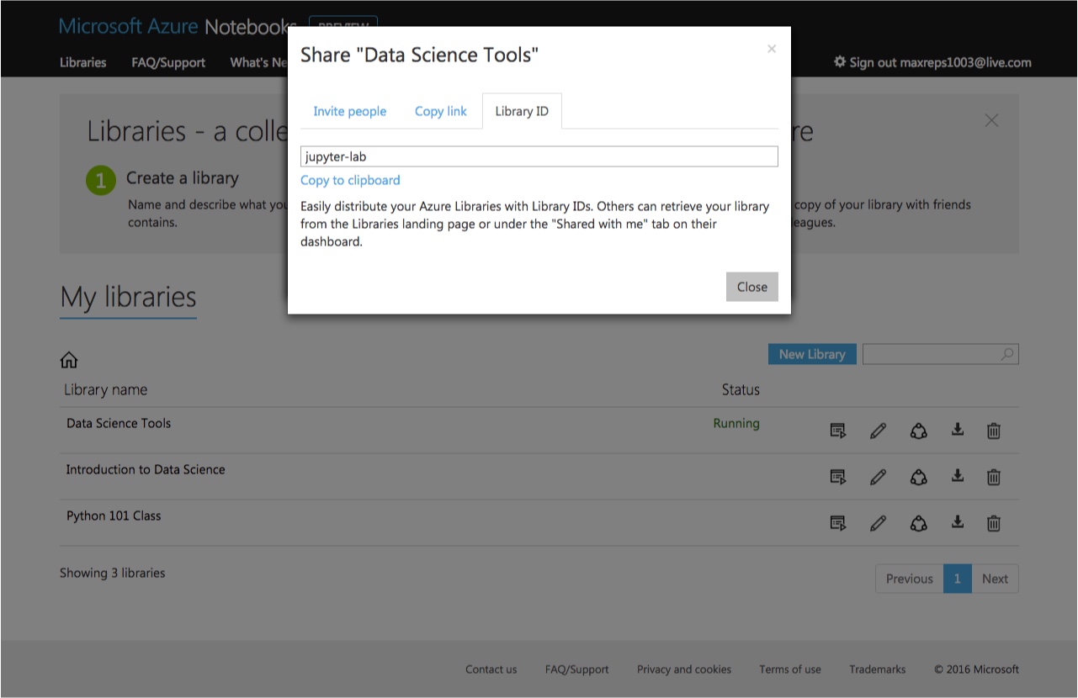Open the Python 101 Class library name
The height and width of the screenshot is (698, 1078).
tap(114, 516)
